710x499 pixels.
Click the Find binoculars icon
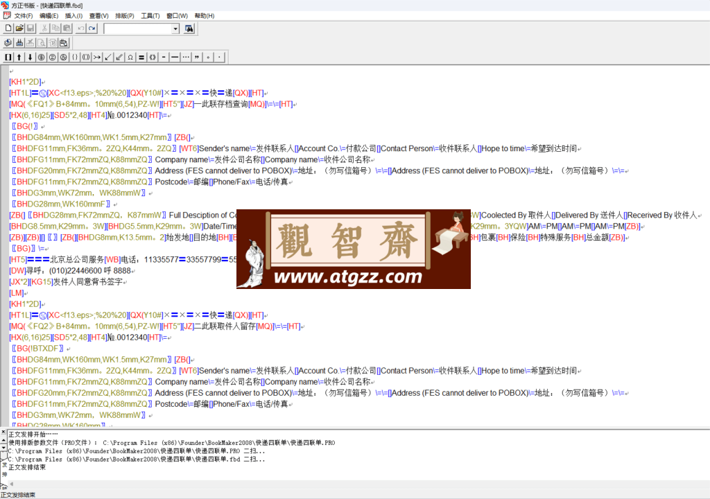(x=189, y=28)
